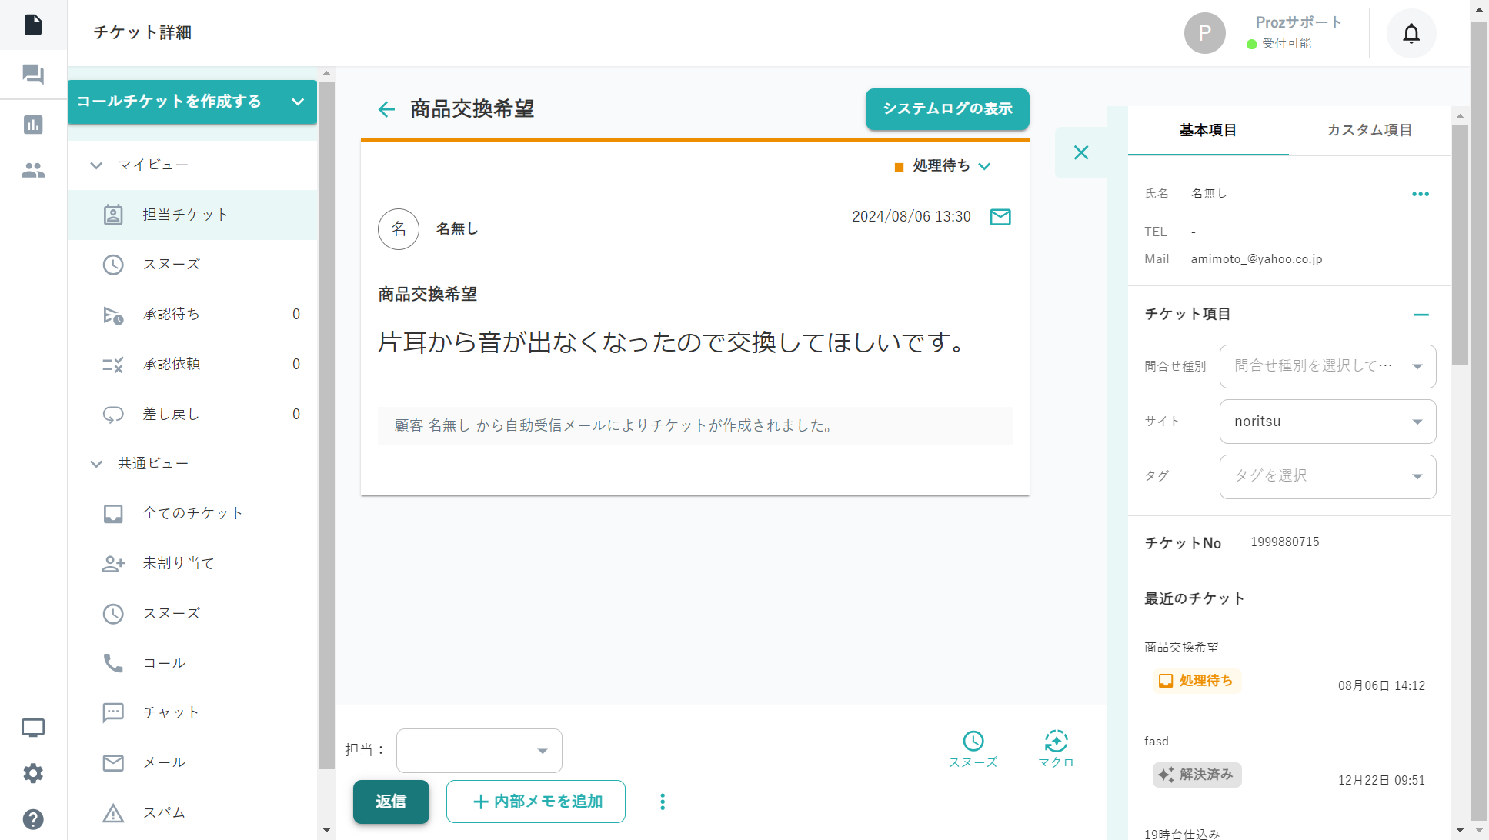This screenshot has height=840, width=1489.
Task: Click the システムログの表示 button
Action: [x=946, y=109]
